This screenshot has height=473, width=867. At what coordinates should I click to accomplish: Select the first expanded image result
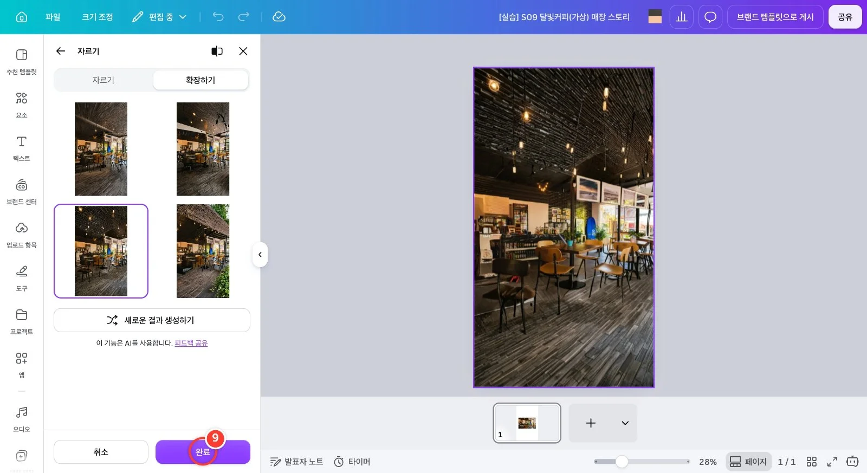click(x=101, y=149)
